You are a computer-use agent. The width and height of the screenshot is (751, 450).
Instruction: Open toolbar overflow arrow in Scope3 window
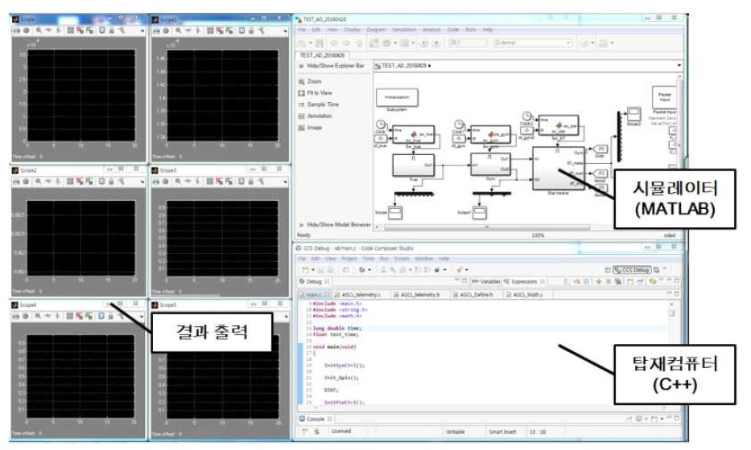(x=286, y=182)
